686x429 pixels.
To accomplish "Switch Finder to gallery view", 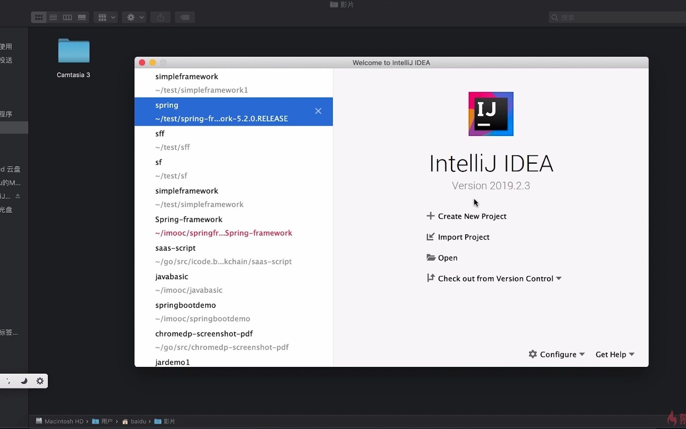I will point(82,17).
